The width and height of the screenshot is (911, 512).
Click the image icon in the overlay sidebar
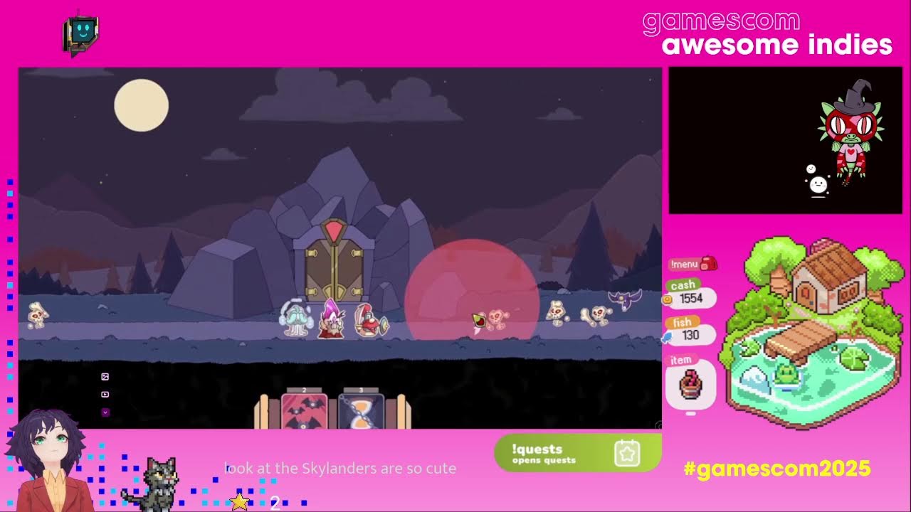pos(105,376)
